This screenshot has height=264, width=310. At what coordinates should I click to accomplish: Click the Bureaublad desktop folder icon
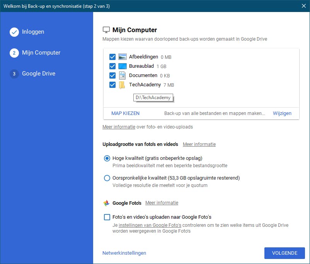123,66
